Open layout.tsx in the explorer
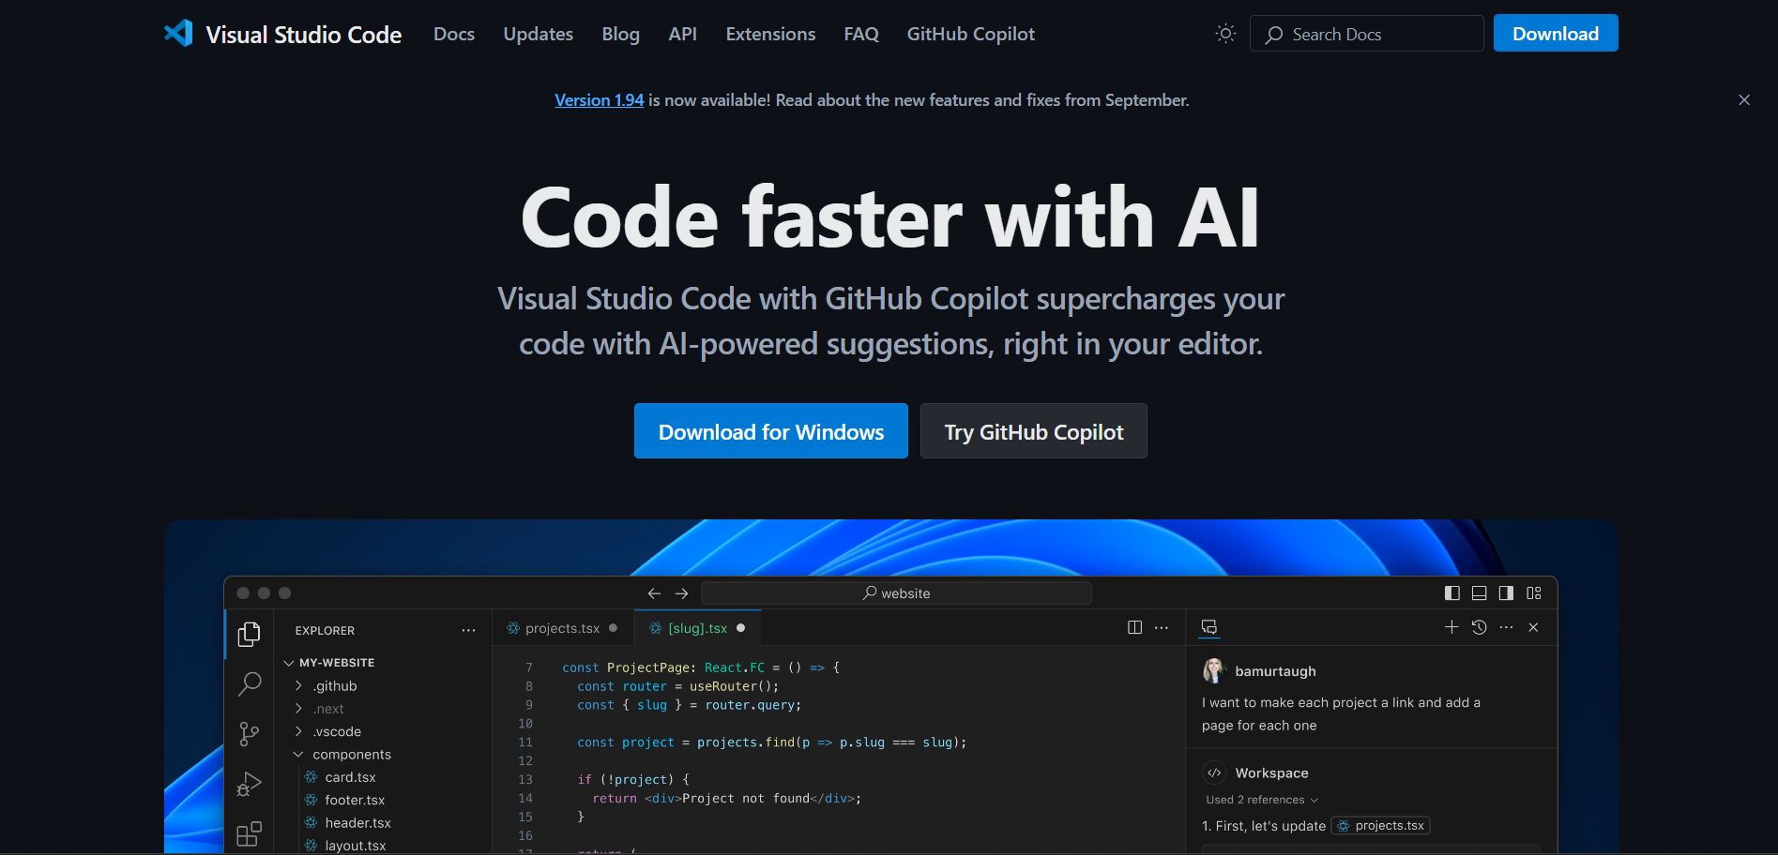This screenshot has width=1778, height=855. [x=355, y=846]
